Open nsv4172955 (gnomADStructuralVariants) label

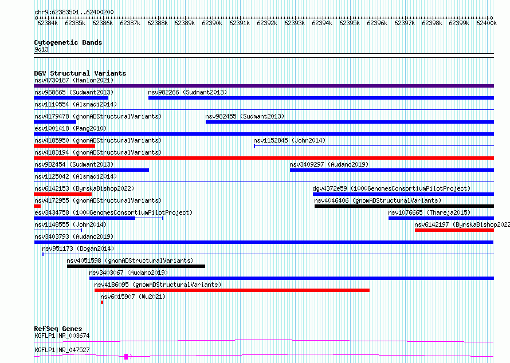point(98,200)
